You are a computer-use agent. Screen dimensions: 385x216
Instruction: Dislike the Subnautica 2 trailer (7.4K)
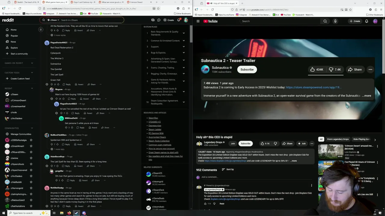click(335, 70)
